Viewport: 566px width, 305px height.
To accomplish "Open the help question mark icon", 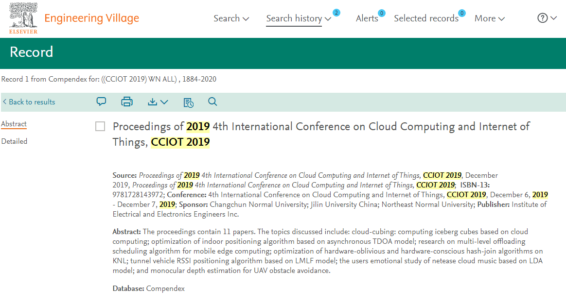I will click(x=542, y=18).
